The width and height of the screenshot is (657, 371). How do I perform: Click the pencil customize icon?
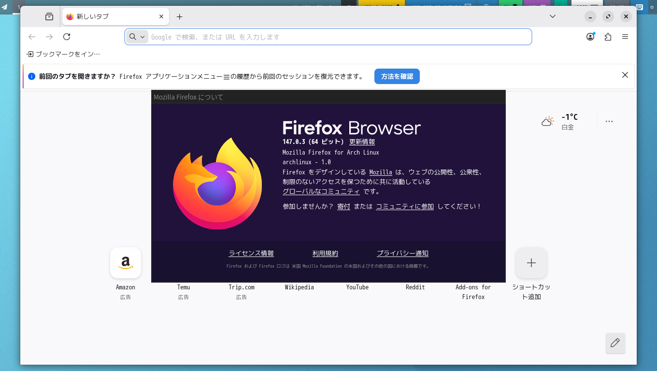(x=615, y=343)
